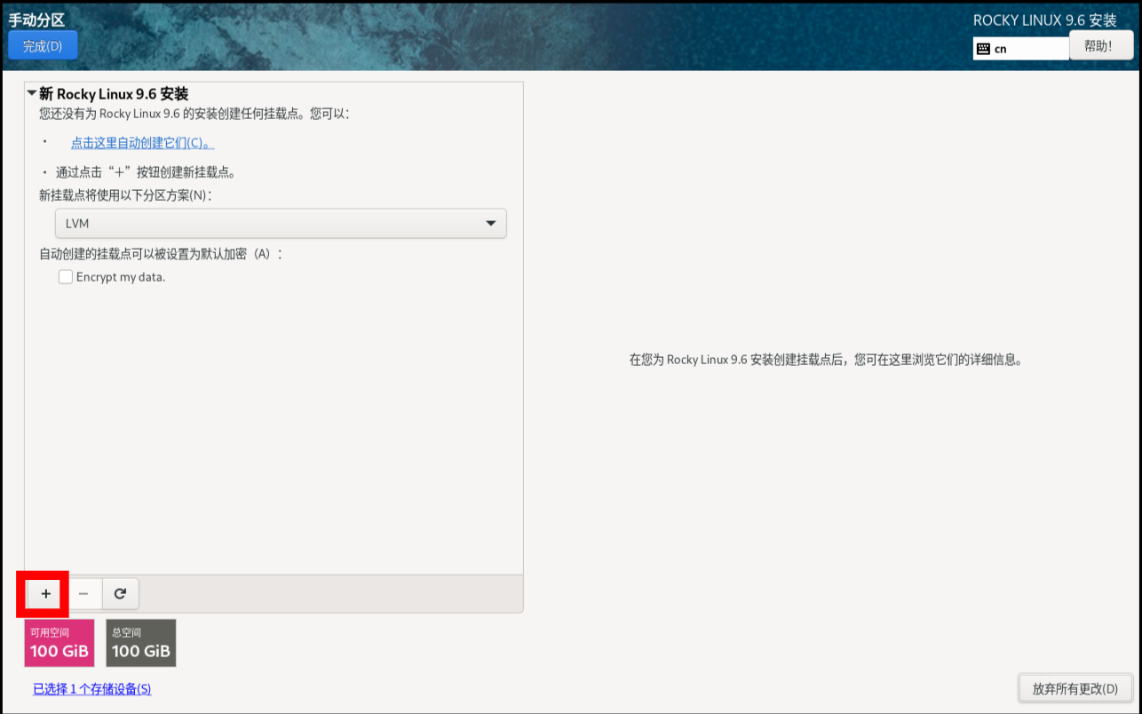The height and width of the screenshot is (714, 1142).
Task: Click 完成(D) to finish partitioning
Action: 43,46
